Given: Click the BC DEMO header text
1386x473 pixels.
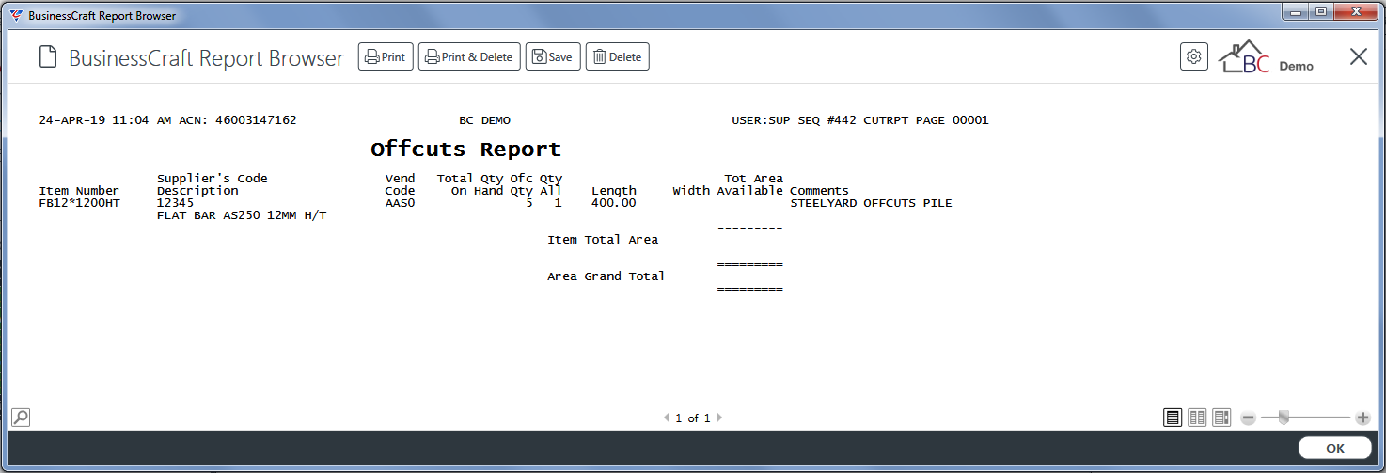Looking at the screenshot, I should (x=484, y=120).
